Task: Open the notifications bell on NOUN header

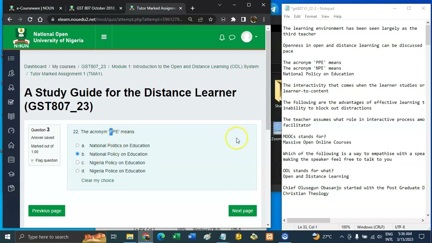Action: click(222, 37)
